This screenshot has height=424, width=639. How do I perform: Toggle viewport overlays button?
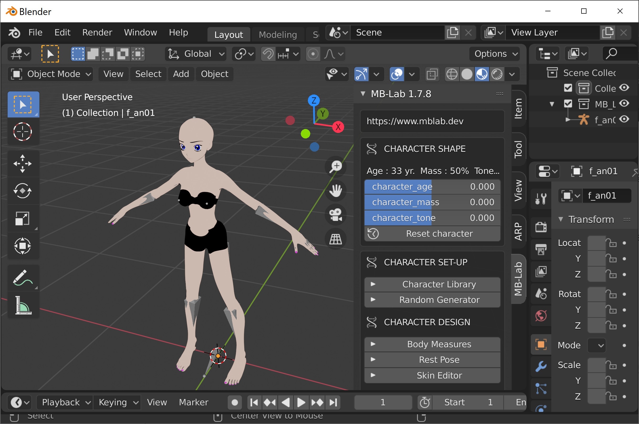[x=397, y=74]
